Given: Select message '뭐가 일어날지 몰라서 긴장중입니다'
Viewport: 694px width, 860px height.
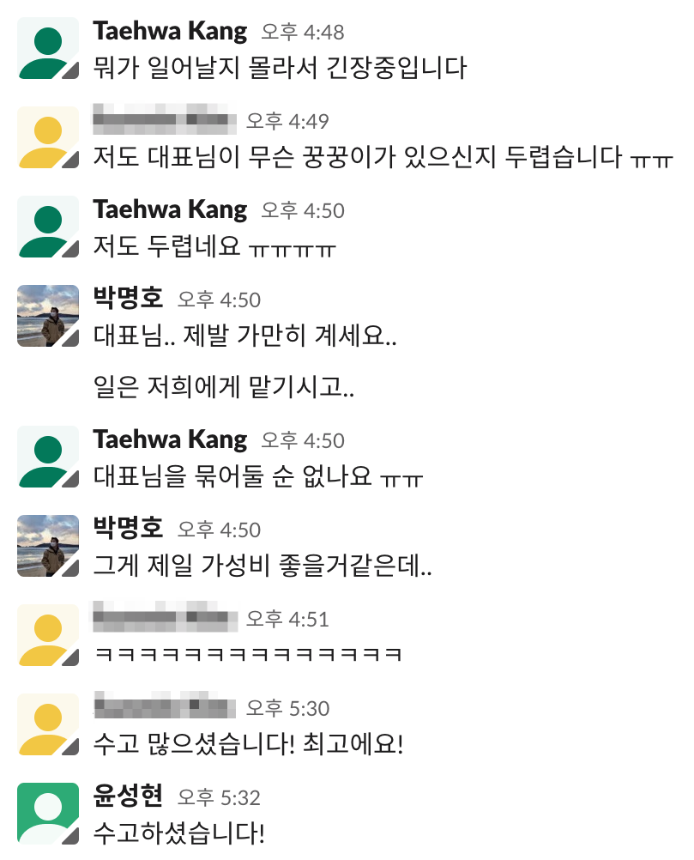Looking at the screenshot, I should (280, 68).
